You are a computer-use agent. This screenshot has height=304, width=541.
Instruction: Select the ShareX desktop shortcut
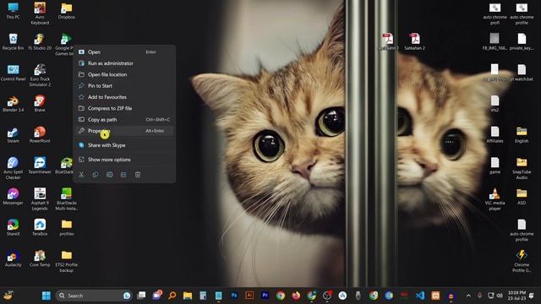point(14,228)
